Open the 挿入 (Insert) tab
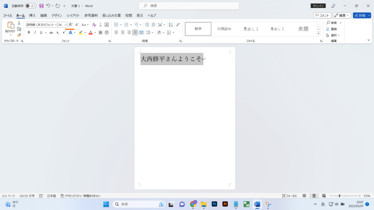 [x=33, y=15]
